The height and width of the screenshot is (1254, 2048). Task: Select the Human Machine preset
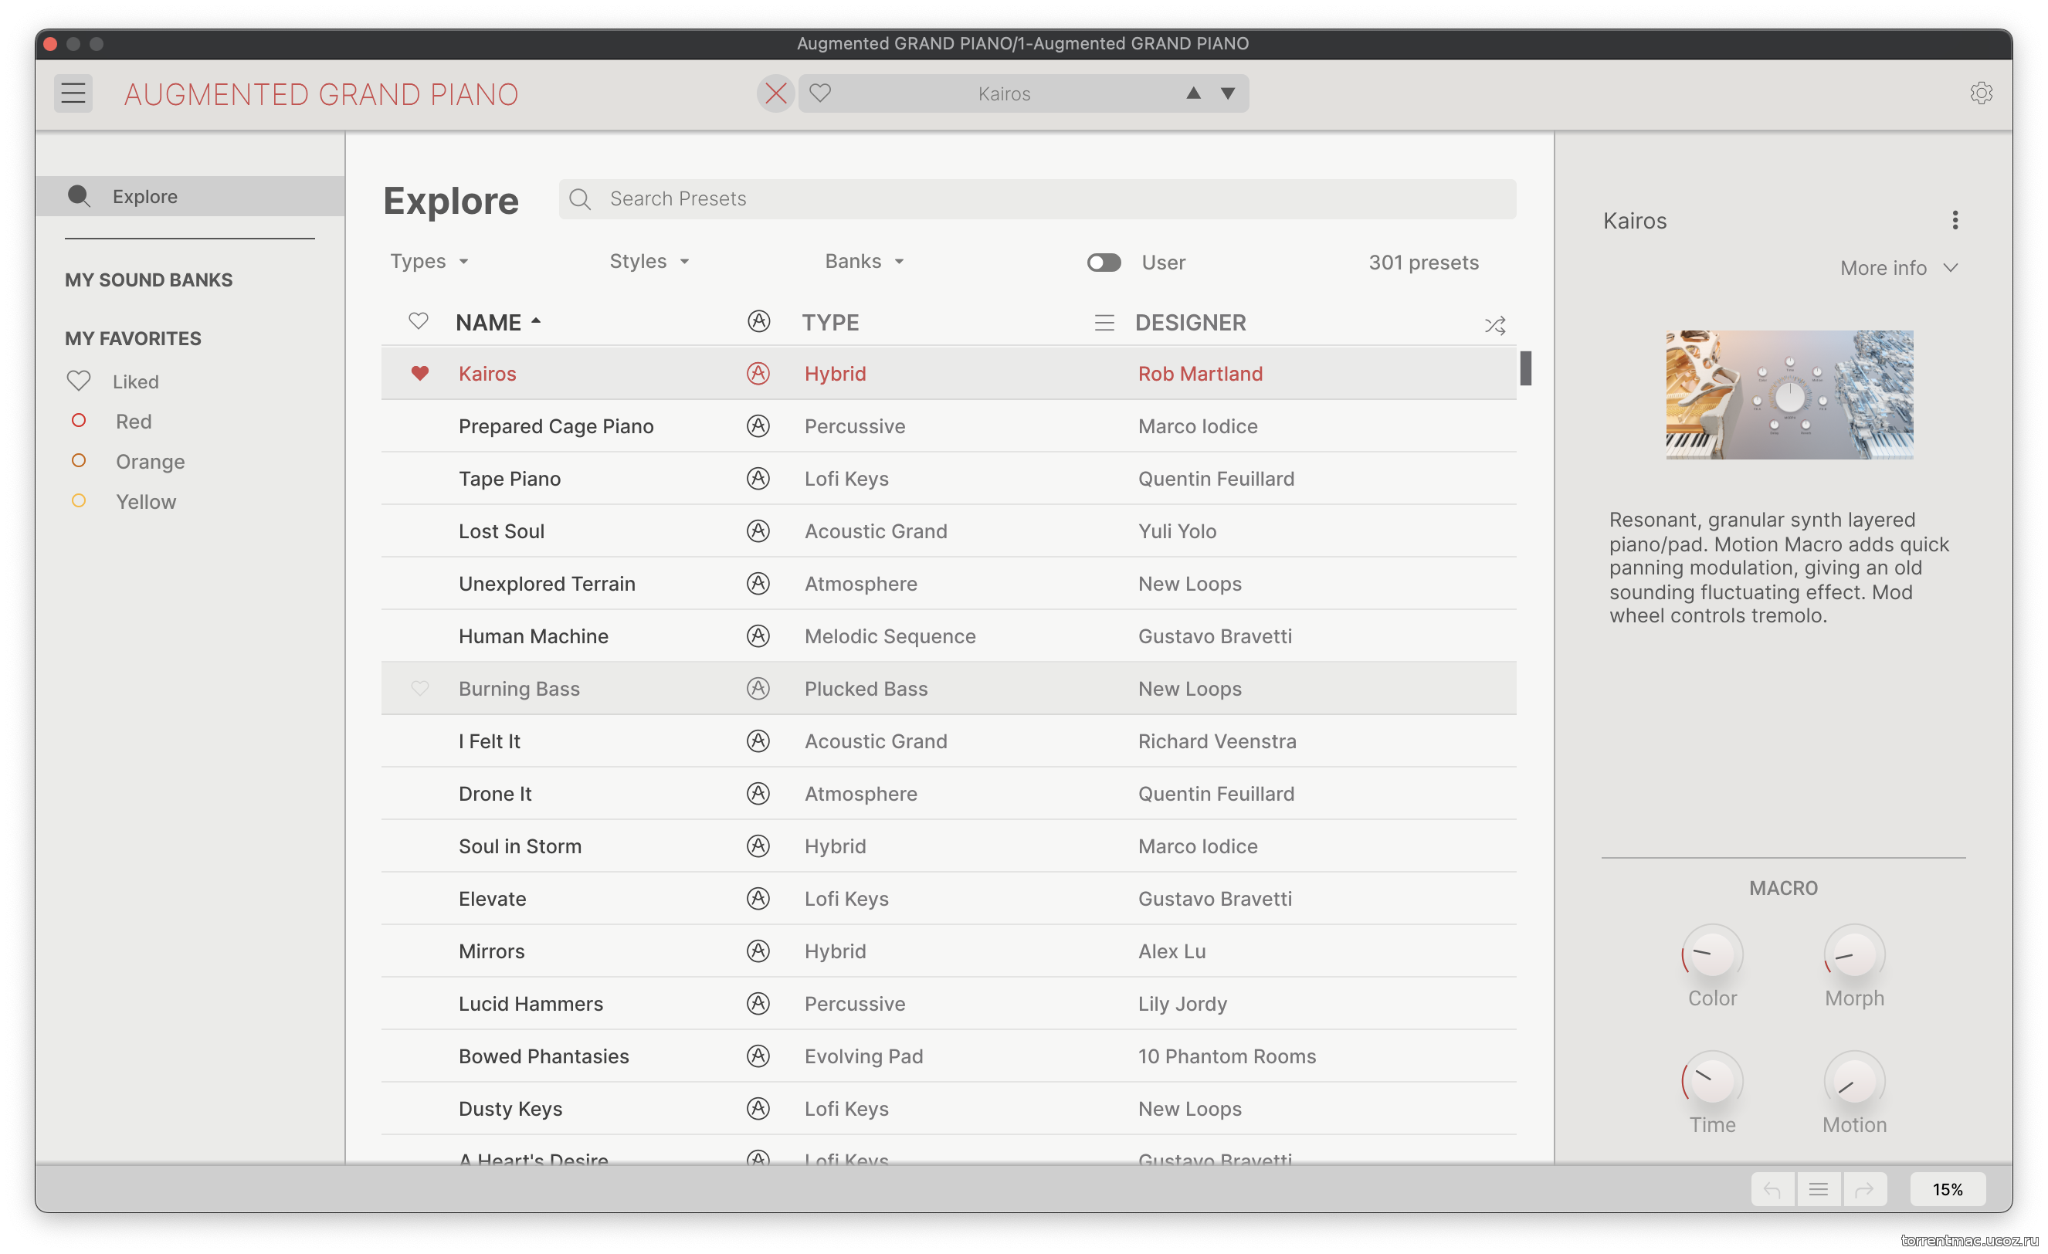[x=948, y=635]
